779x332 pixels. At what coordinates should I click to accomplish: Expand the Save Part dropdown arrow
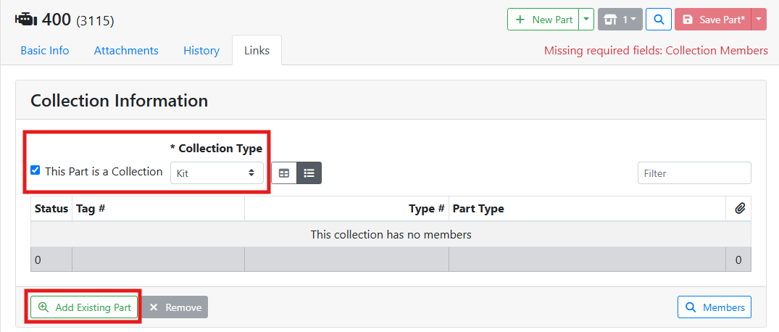[759, 20]
